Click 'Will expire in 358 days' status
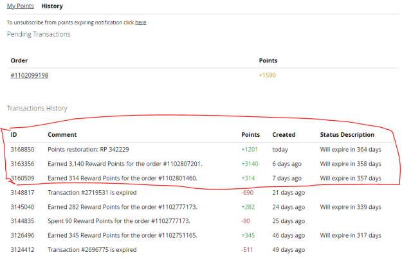The height and width of the screenshot is (257, 420). [351, 164]
